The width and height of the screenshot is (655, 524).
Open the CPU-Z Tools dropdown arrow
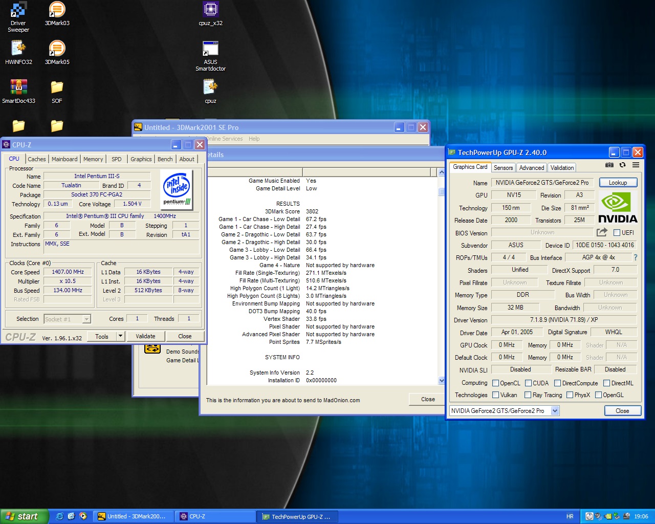point(120,336)
